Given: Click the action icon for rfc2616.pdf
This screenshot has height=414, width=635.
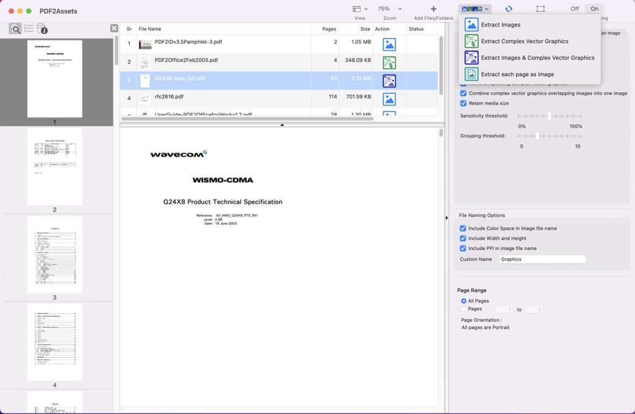Looking at the screenshot, I should tap(389, 99).
